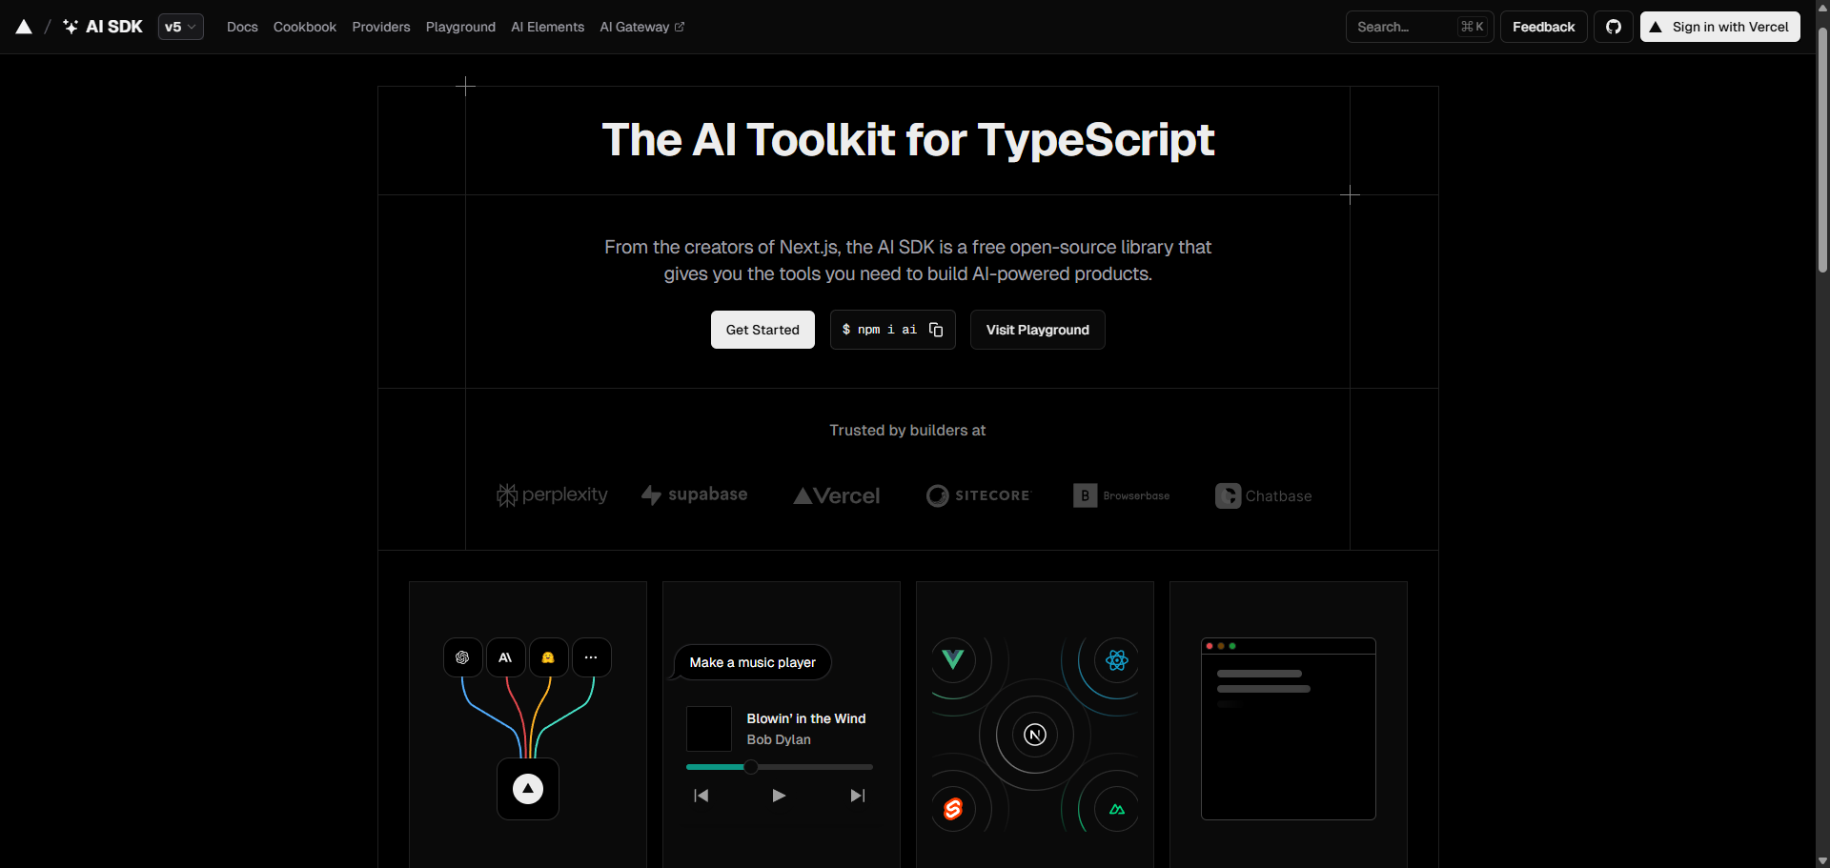This screenshot has height=868, width=1830.
Task: Click the Visit Playground button
Action: (1037, 330)
